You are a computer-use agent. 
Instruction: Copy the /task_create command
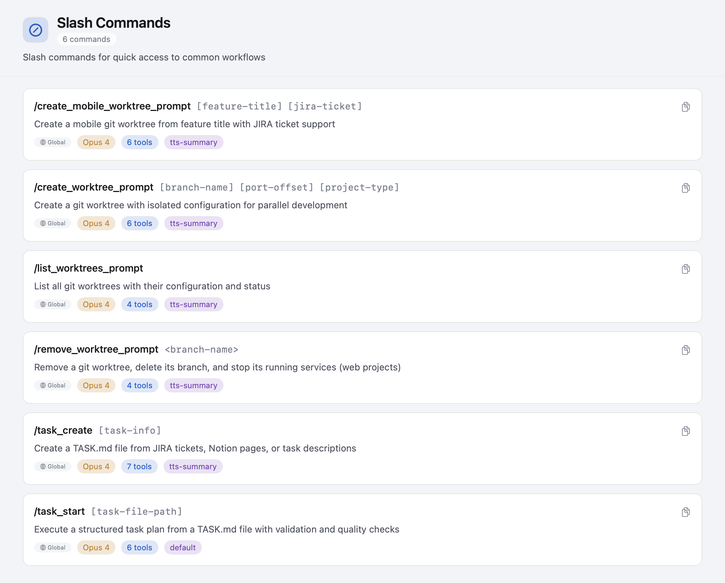coord(686,431)
